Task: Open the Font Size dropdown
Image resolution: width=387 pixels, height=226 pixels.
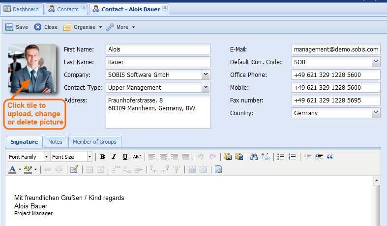Action: point(89,157)
